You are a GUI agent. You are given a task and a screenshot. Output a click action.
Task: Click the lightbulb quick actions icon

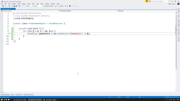10,34
